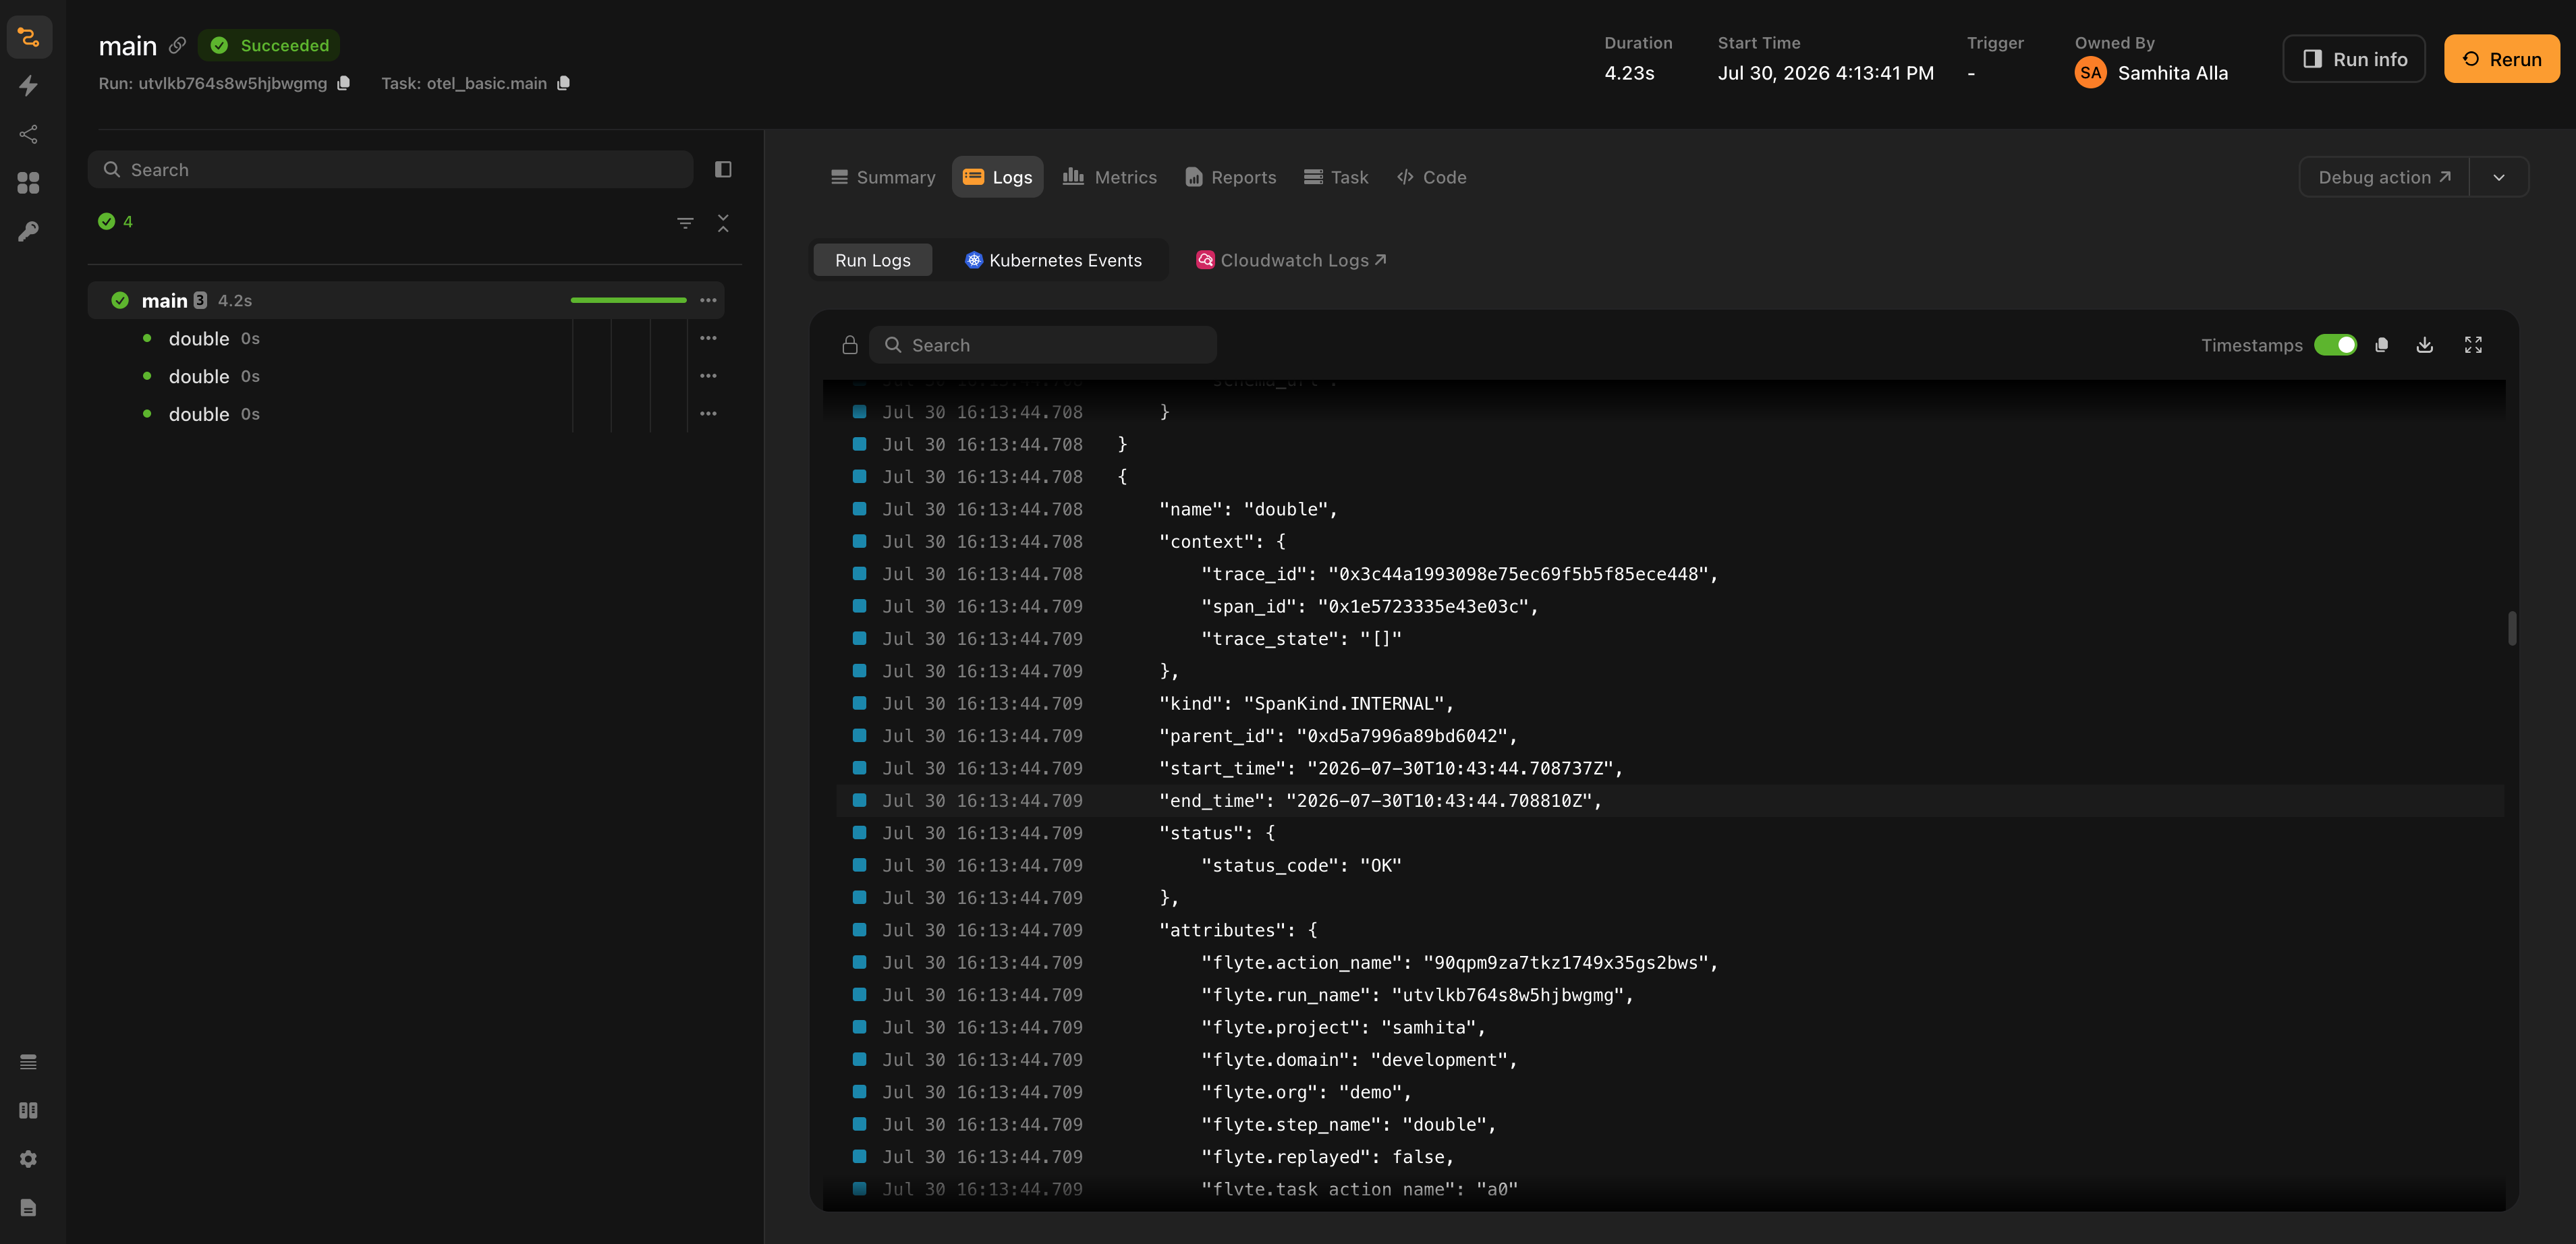
Task: Click log line with "trace_id"
Action: (1670, 574)
